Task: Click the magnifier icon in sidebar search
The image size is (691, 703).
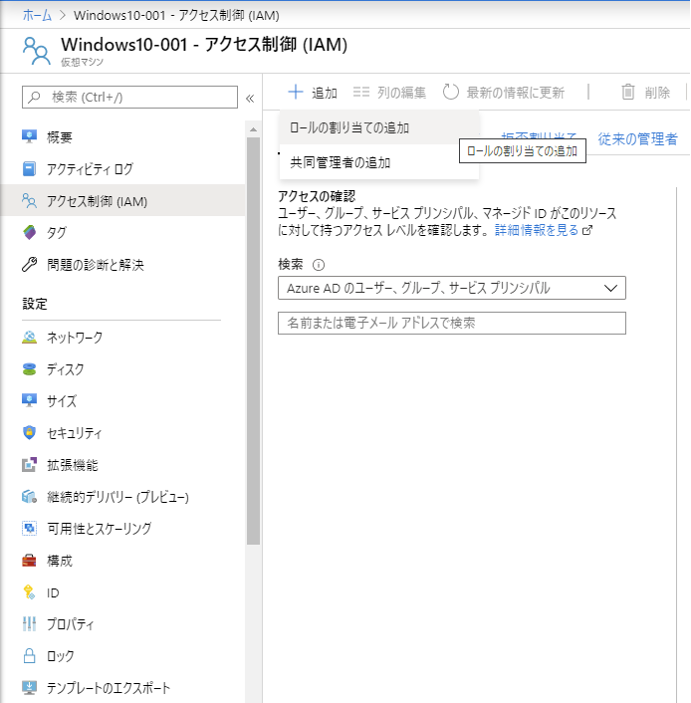Action: click(x=34, y=97)
